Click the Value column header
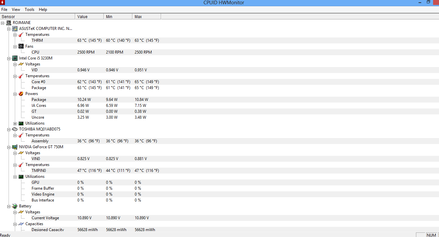The height and width of the screenshot is (237, 439). pos(90,16)
